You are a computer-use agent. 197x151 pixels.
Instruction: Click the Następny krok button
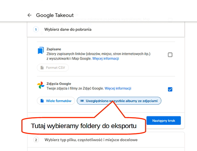pyautogui.click(x=164, y=121)
